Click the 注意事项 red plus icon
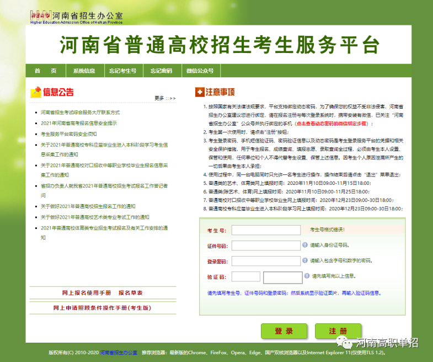This screenshot has width=433, height=362. (199, 92)
